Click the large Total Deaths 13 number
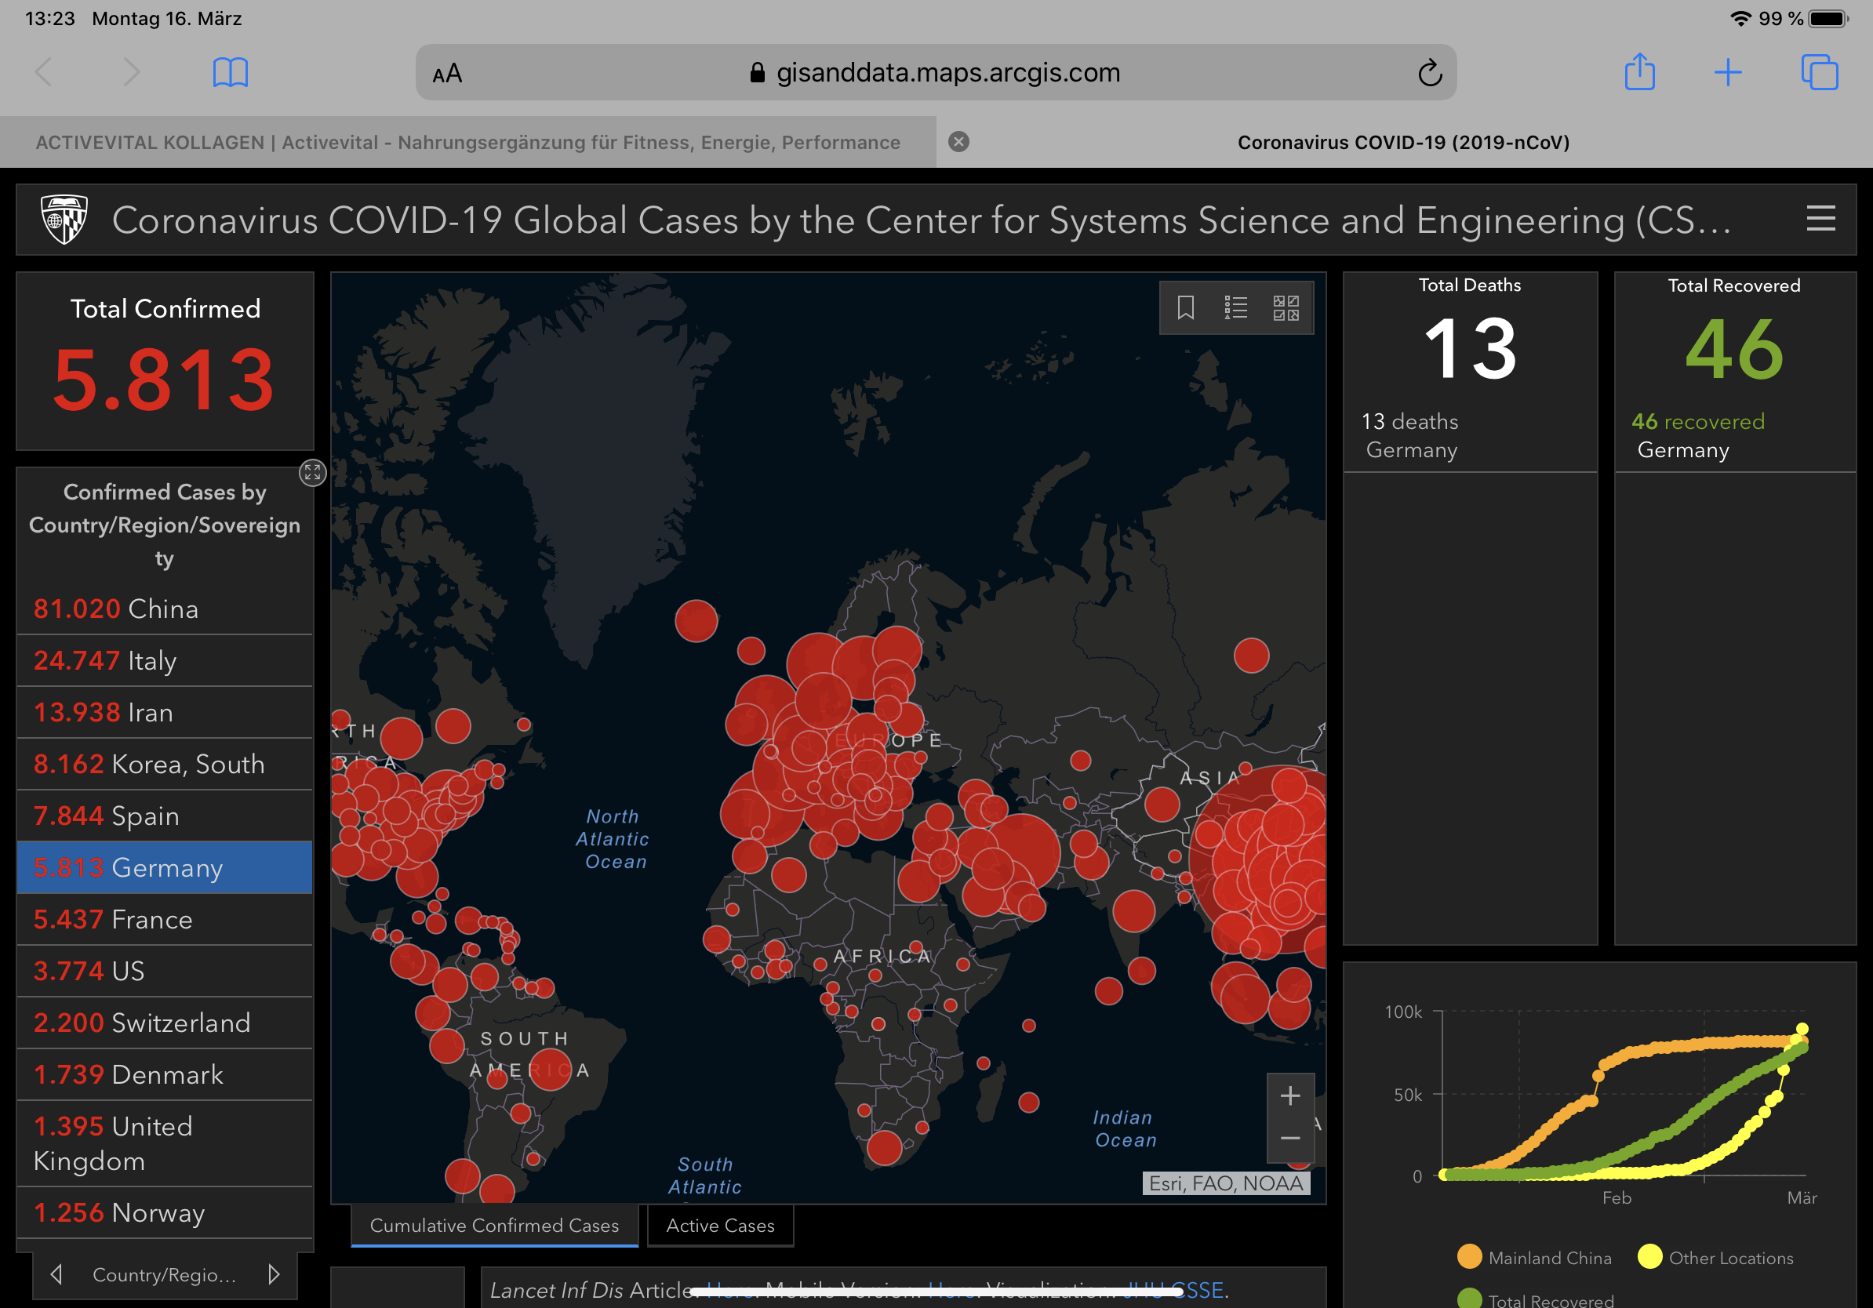 click(x=1470, y=349)
